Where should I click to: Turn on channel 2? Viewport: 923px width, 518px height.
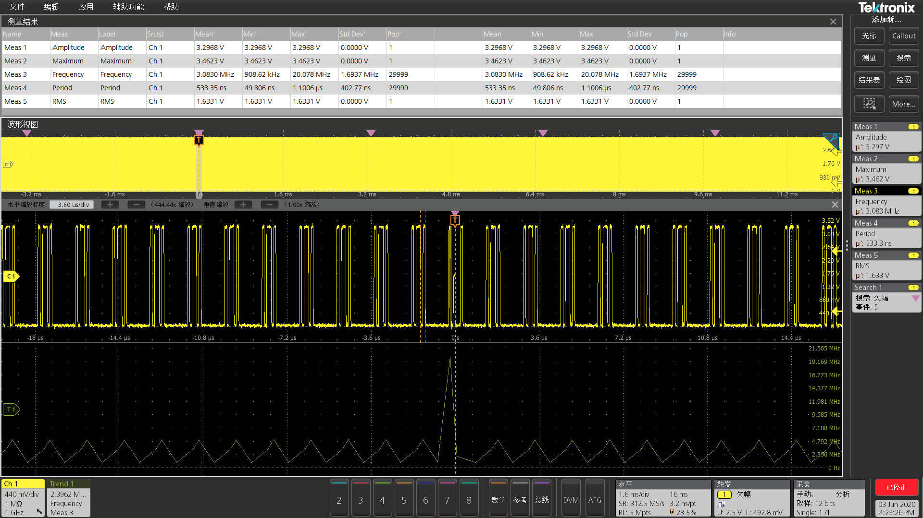(339, 498)
